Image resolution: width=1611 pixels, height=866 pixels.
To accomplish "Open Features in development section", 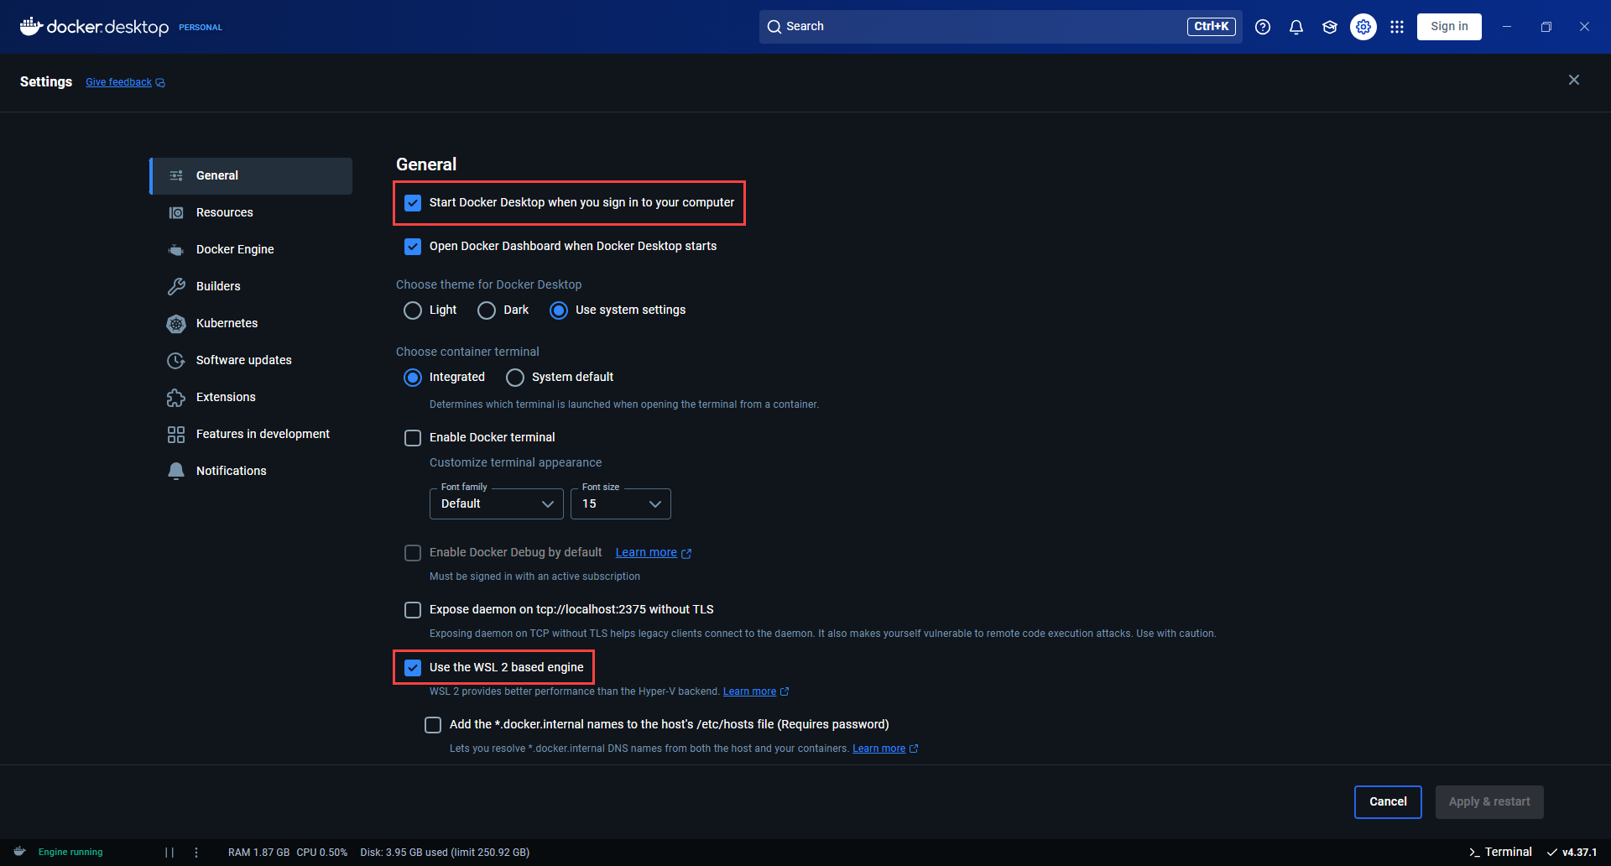I will coord(251,434).
